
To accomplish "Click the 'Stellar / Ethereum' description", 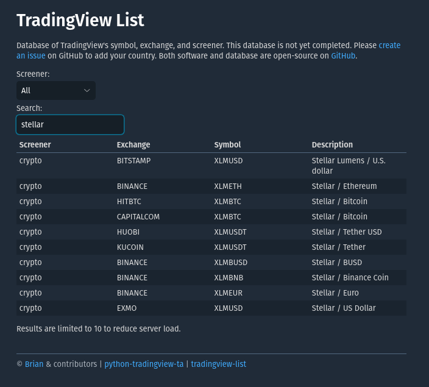I will coord(344,186).
